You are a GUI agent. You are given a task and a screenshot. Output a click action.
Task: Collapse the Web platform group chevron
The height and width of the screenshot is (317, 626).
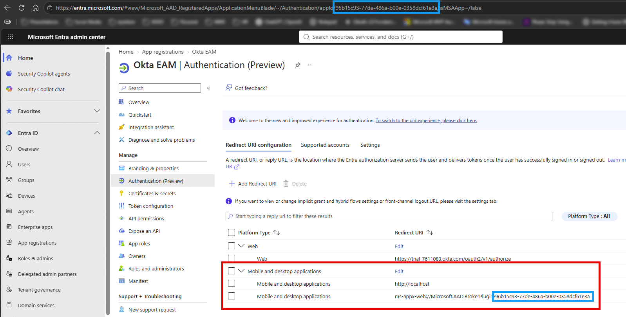click(x=241, y=246)
